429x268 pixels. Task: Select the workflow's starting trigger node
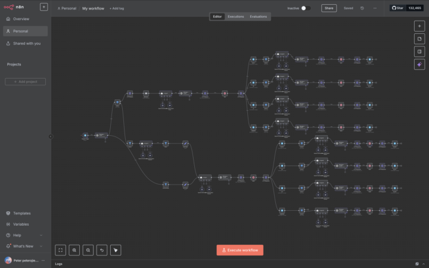(x=85, y=135)
